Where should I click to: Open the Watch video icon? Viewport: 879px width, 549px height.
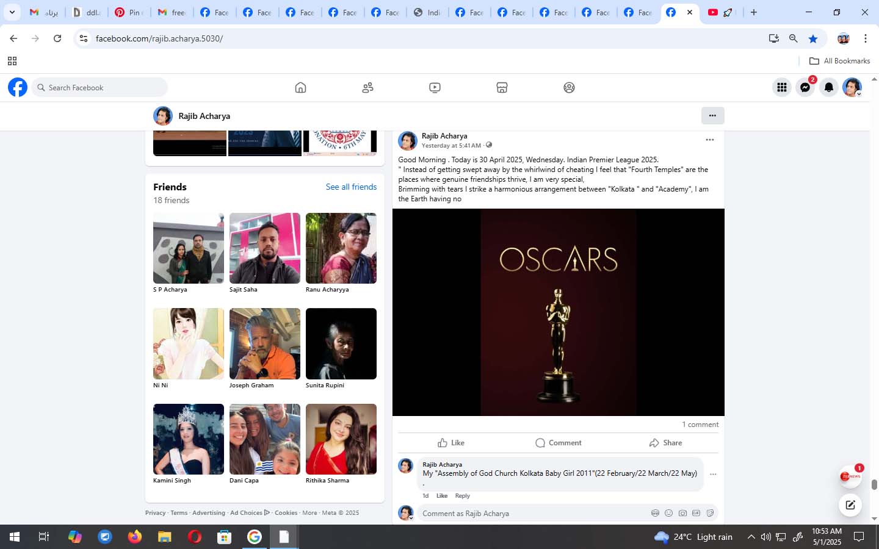click(x=435, y=87)
